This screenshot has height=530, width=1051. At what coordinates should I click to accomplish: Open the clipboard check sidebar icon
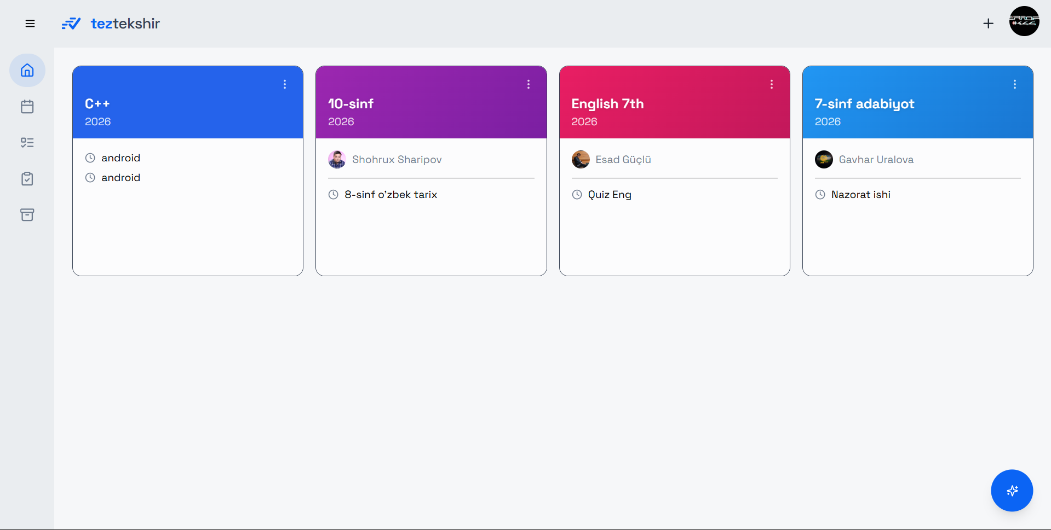click(27, 179)
